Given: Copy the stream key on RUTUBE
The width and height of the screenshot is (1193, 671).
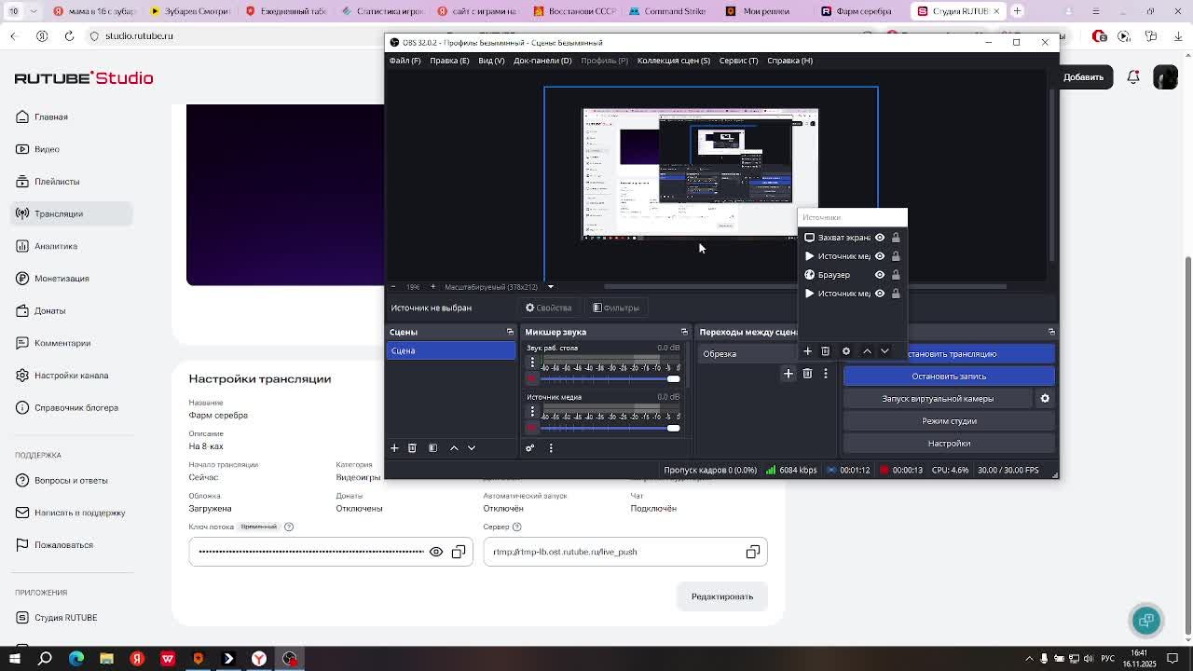Looking at the screenshot, I should pyautogui.click(x=459, y=552).
